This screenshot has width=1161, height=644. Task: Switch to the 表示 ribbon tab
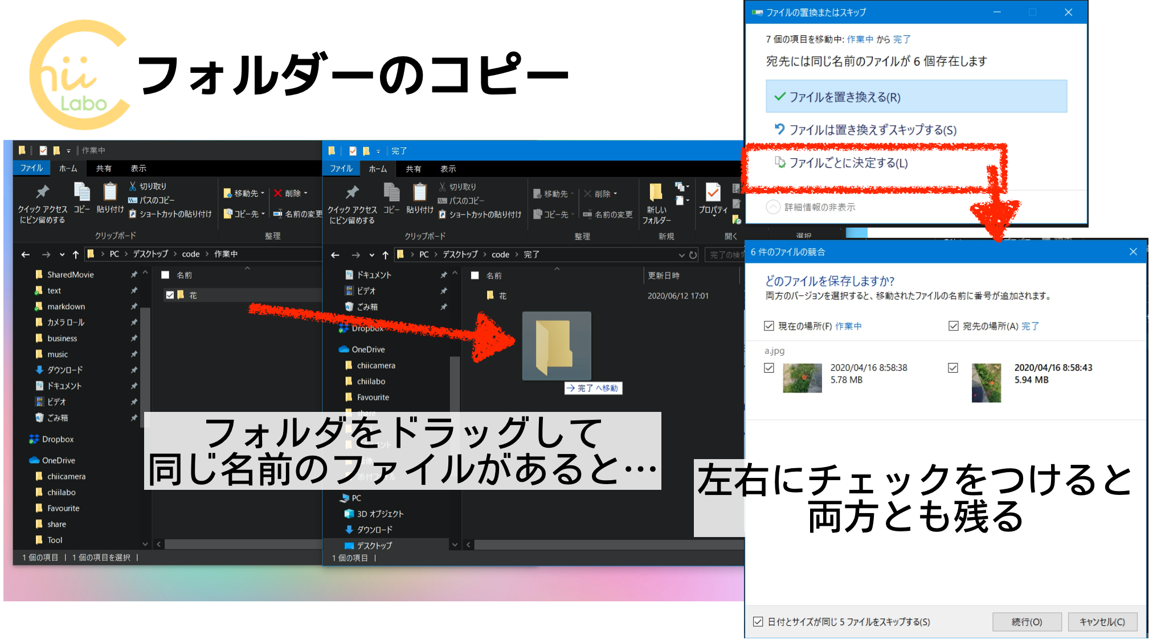(x=138, y=168)
